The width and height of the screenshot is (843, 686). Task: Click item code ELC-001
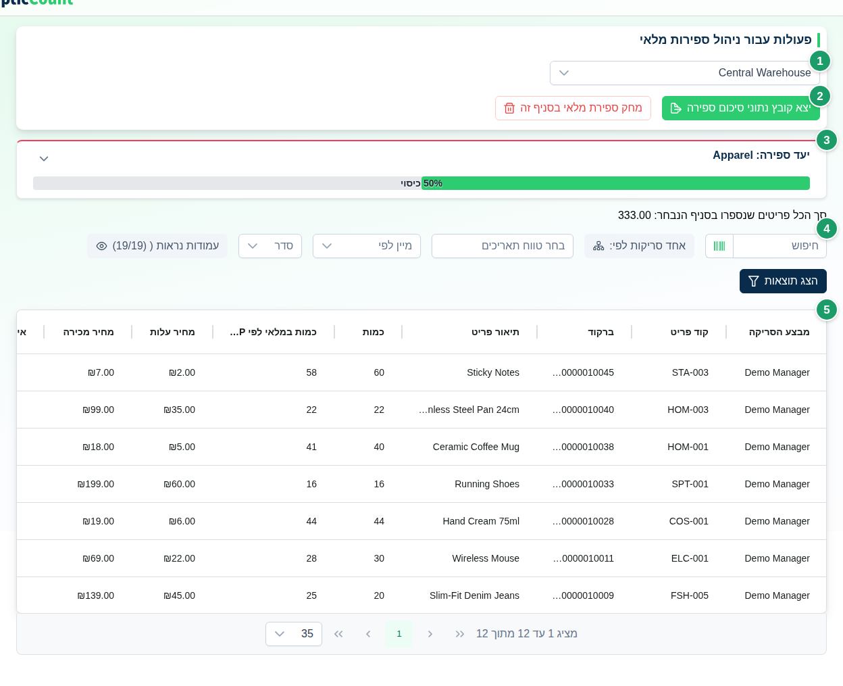690,558
